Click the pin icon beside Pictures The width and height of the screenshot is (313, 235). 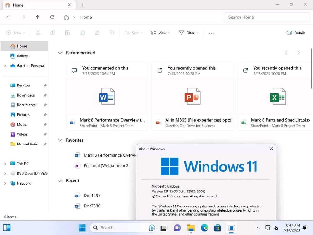tap(45, 115)
